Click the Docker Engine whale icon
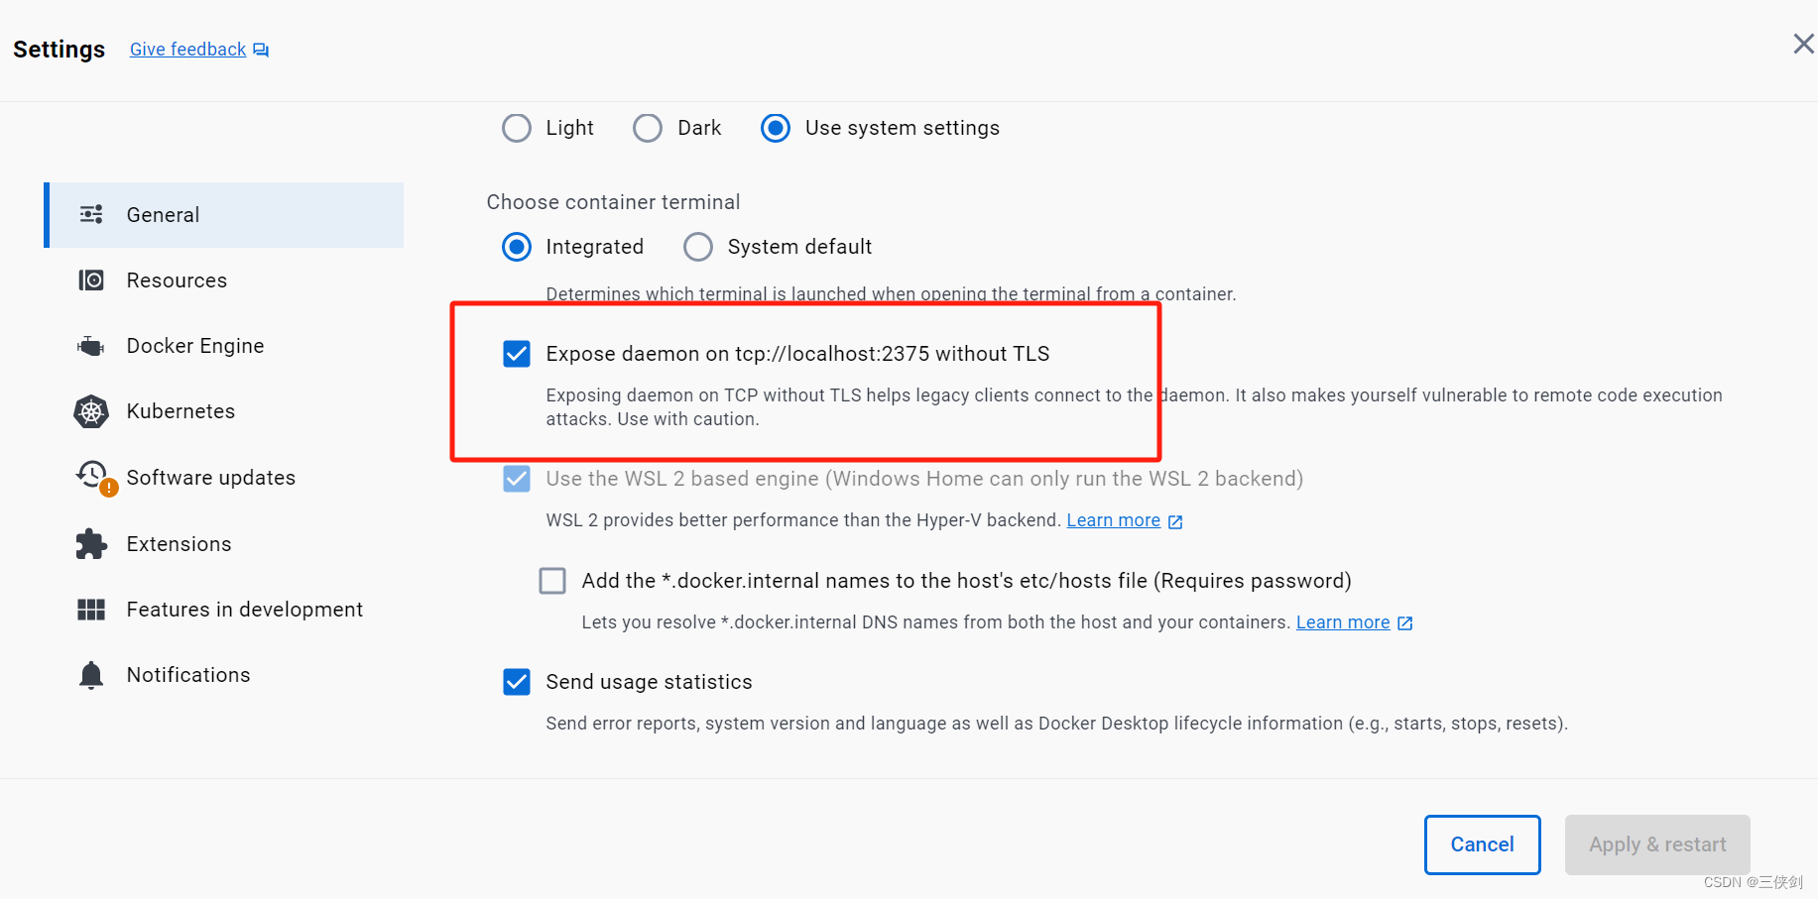The height and width of the screenshot is (899, 1818). [x=90, y=345]
